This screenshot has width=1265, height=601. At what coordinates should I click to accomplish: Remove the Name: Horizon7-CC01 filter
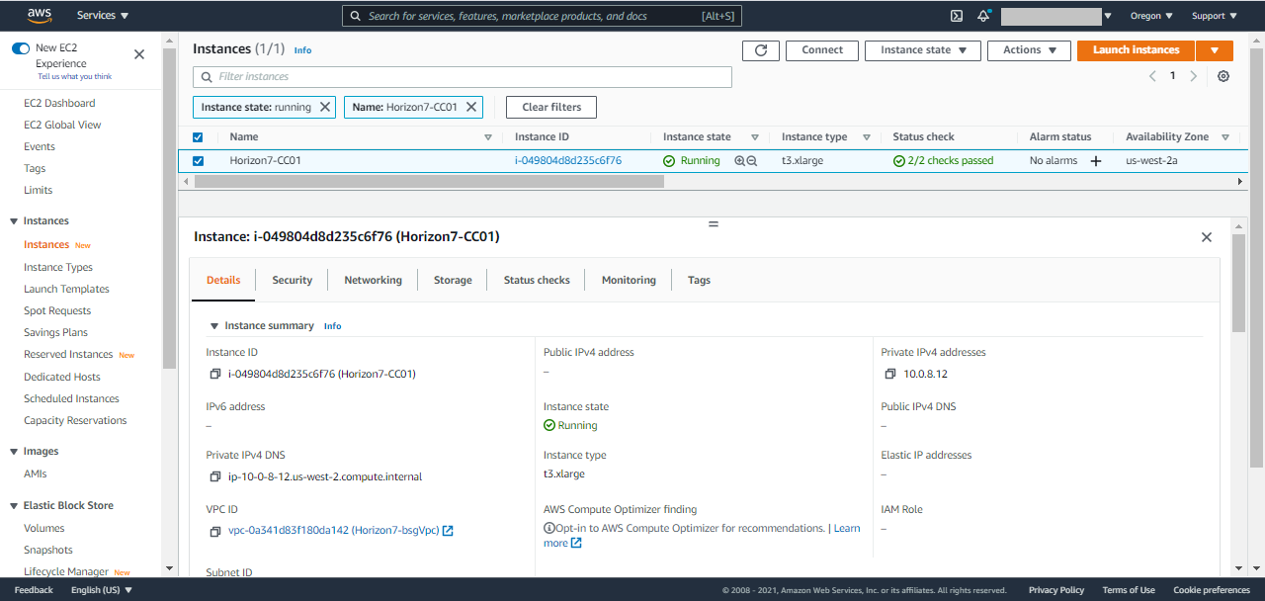[472, 107]
